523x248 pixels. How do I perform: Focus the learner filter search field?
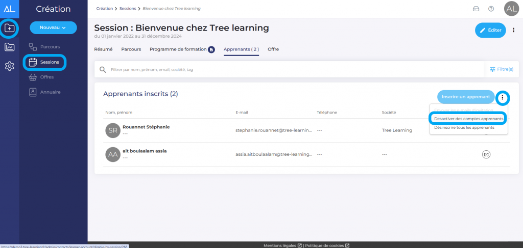pyautogui.click(x=291, y=69)
